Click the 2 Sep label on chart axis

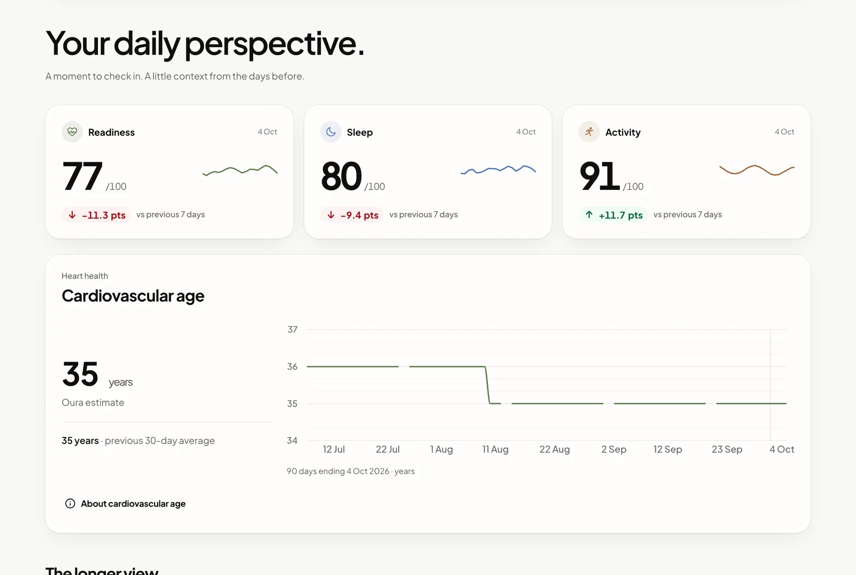[x=614, y=449]
